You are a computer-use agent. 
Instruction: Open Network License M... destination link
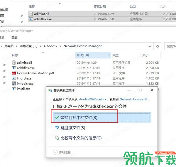click(x=134, y=99)
